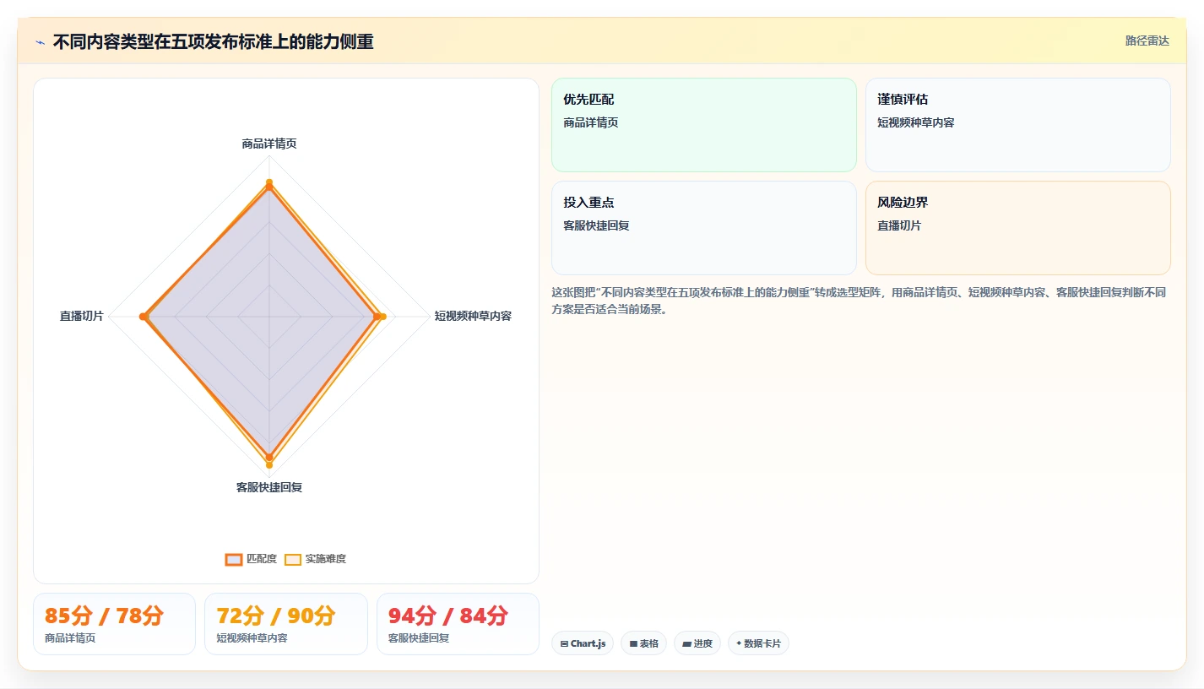Screen dimensions: 1204x689
Task: Toggle the 匹配度 legend swatch
Action: point(234,559)
